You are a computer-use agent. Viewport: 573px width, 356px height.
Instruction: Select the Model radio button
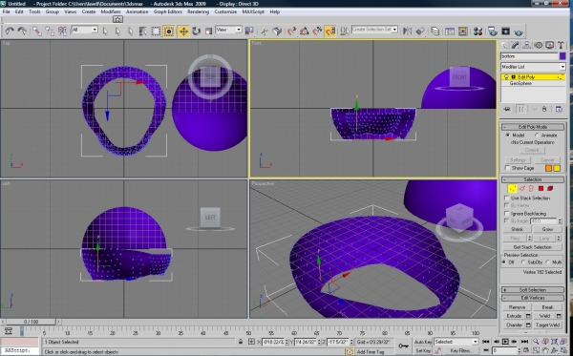[508, 136]
